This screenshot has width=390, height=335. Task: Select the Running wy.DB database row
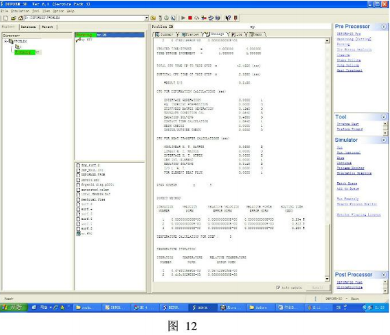[x=109, y=35]
